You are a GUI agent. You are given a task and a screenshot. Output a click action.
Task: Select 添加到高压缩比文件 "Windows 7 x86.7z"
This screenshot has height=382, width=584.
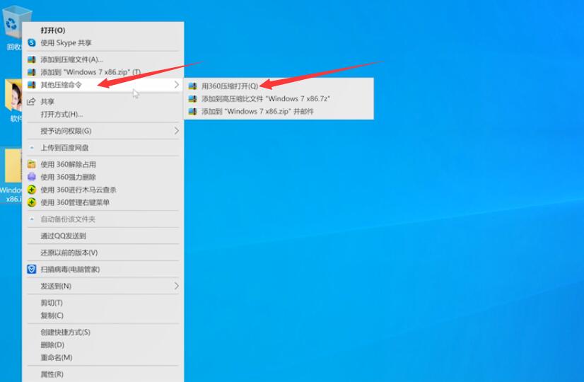point(279,99)
